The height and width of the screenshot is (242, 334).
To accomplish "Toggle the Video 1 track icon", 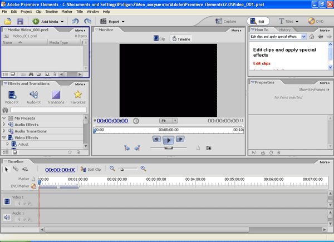I will 7,201.
